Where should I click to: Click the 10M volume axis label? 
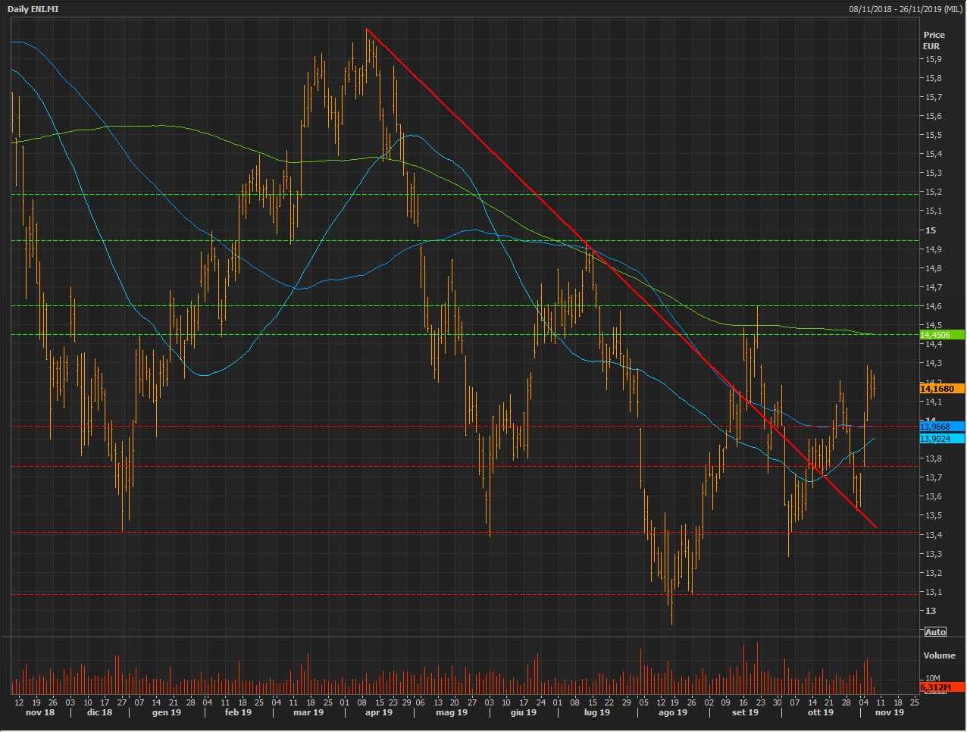coord(932,678)
